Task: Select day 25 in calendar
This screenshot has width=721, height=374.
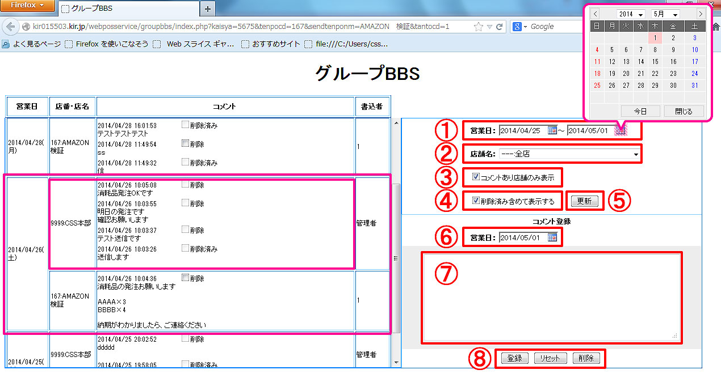Action: coord(597,86)
